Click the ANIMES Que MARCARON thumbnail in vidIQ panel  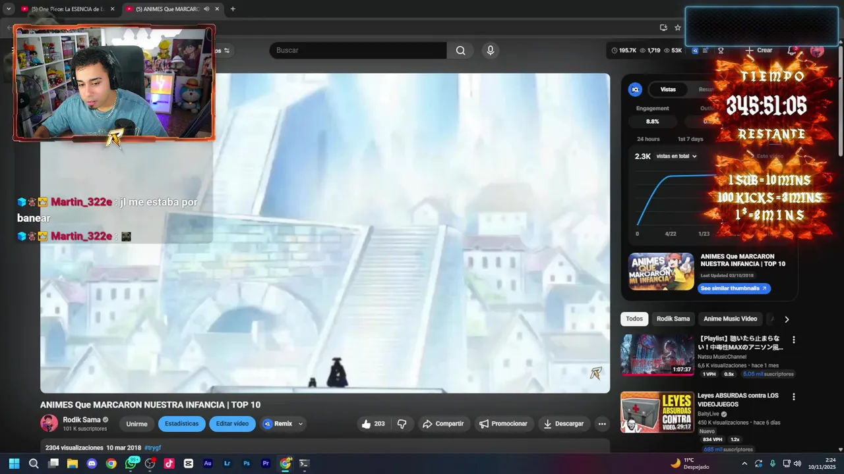click(x=661, y=272)
